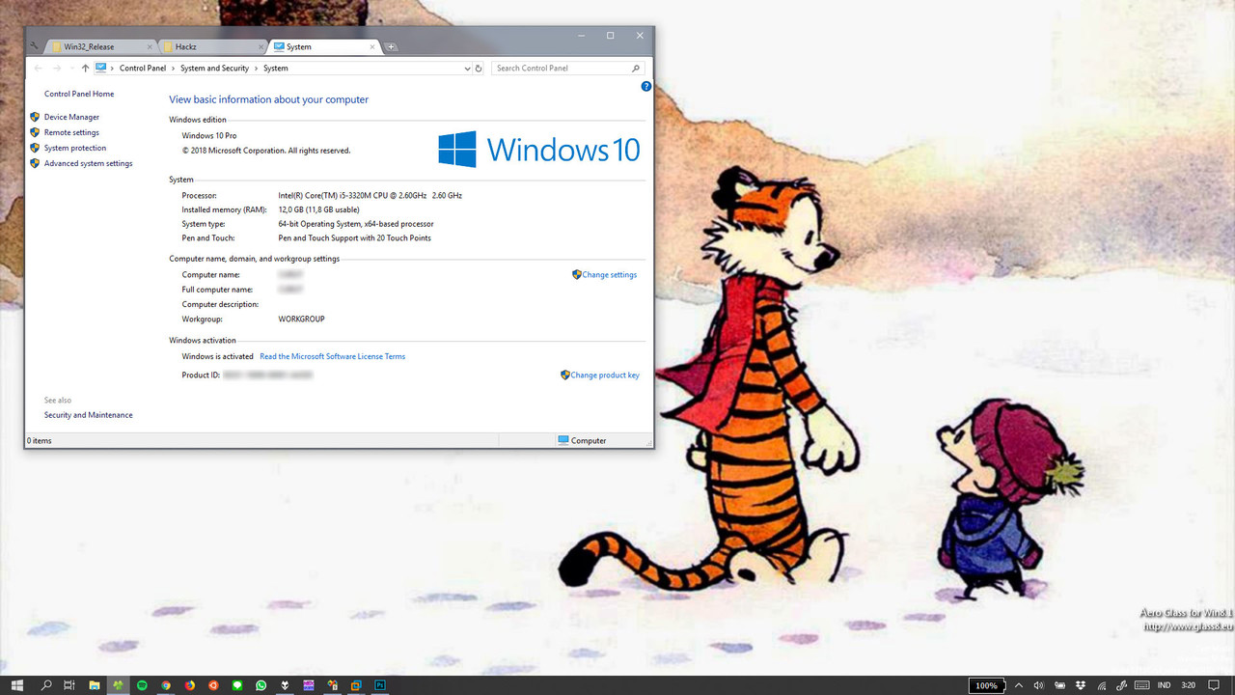
Task: Click Computer in the status bar
Action: coord(582,440)
